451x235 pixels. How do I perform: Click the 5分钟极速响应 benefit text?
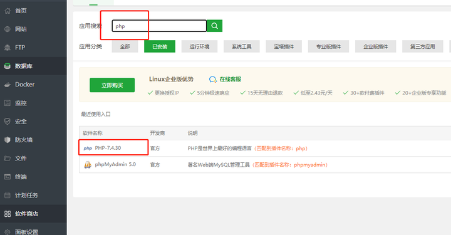pos(213,93)
